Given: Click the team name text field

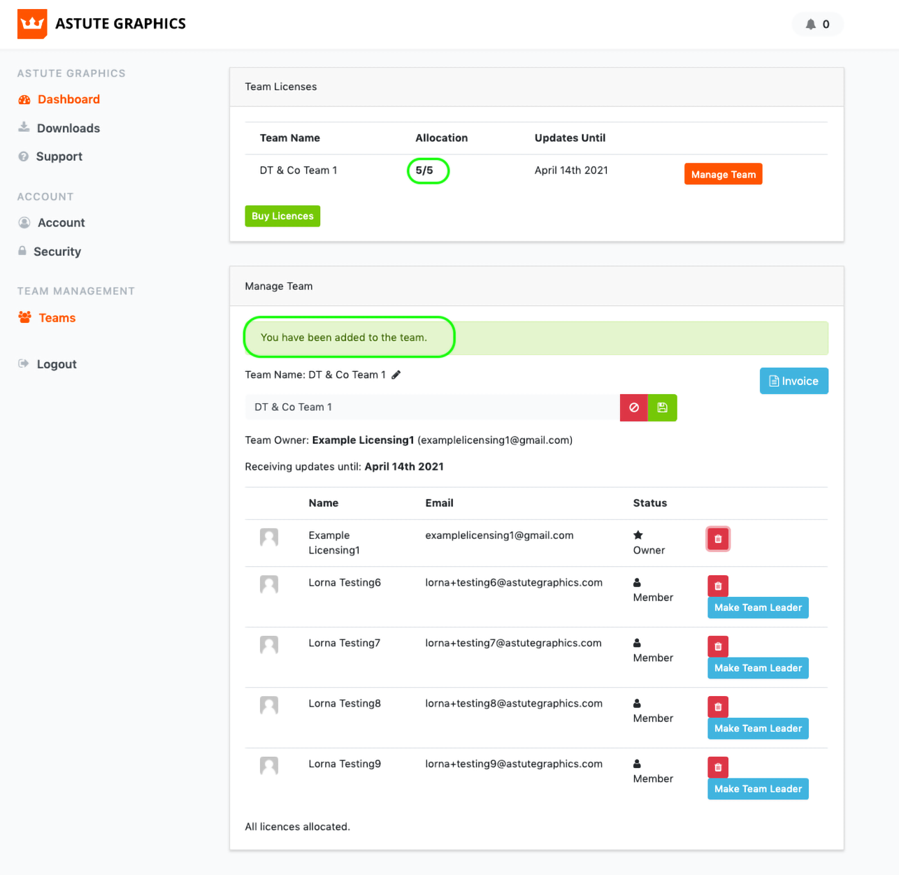Looking at the screenshot, I should [431, 407].
